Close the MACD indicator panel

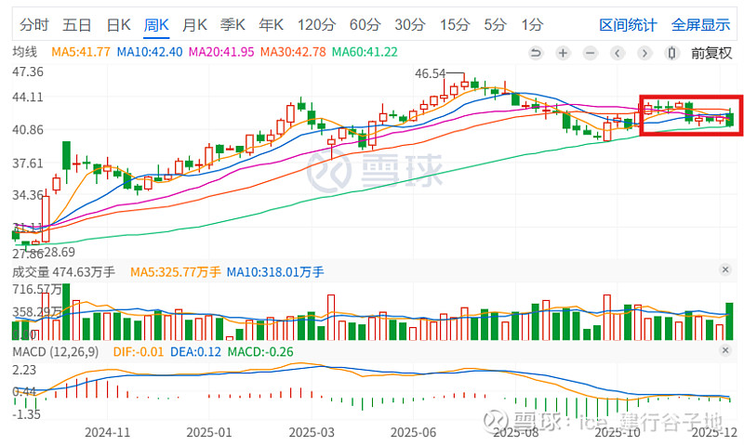click(x=725, y=353)
